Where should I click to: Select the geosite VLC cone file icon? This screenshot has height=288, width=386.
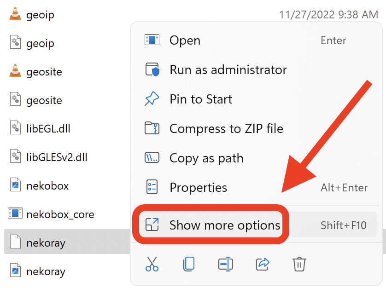(x=16, y=72)
